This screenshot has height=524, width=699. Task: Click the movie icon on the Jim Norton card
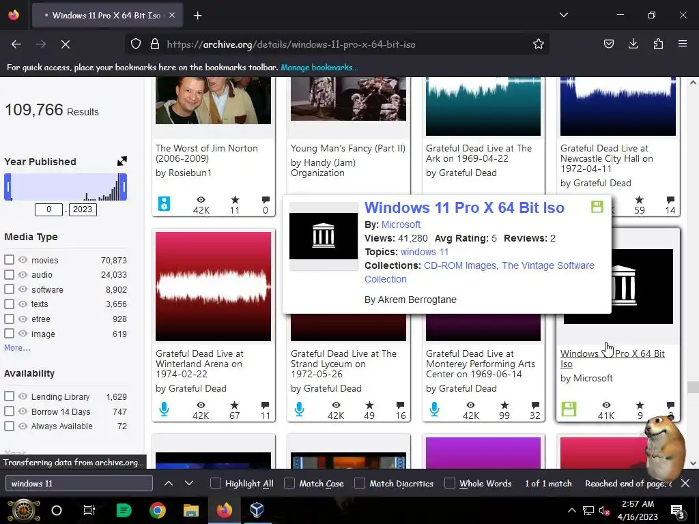[x=164, y=203]
